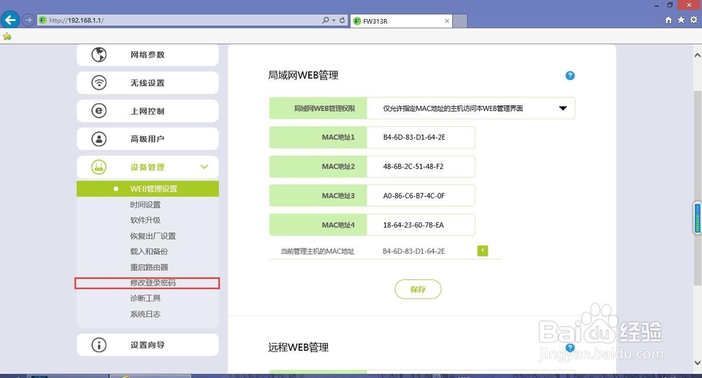Viewport: 702px width, 378px height.
Task: Select 诊断工具 submenu item
Action: (145, 298)
